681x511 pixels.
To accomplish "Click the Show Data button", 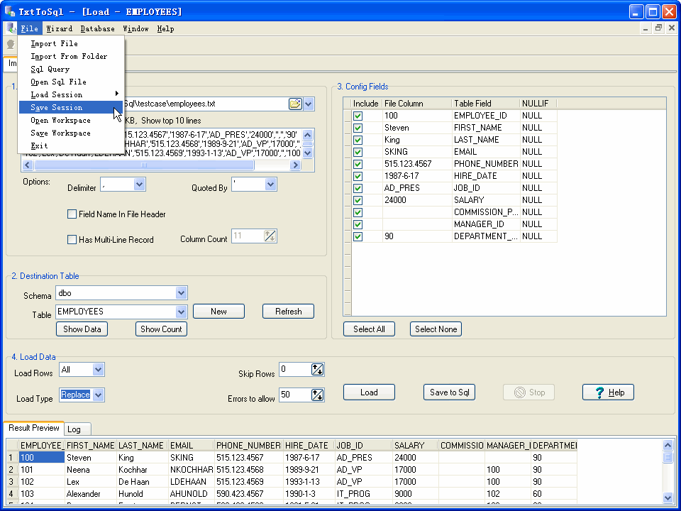I will point(82,329).
